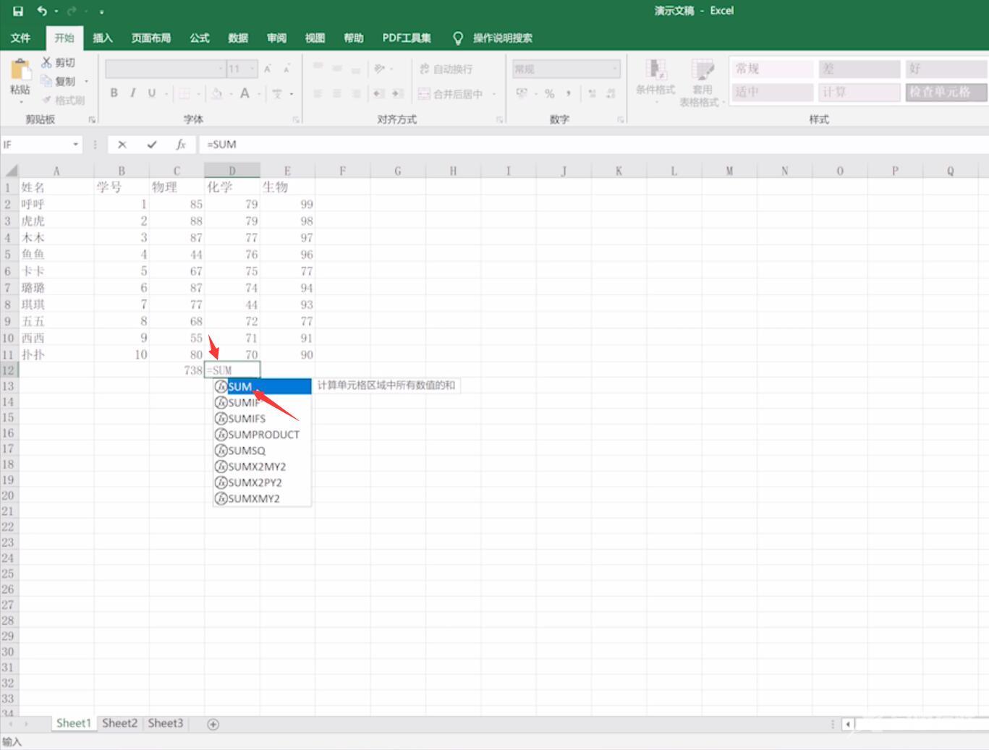Click the comma style icon
This screenshot has height=750, width=989.
click(569, 93)
